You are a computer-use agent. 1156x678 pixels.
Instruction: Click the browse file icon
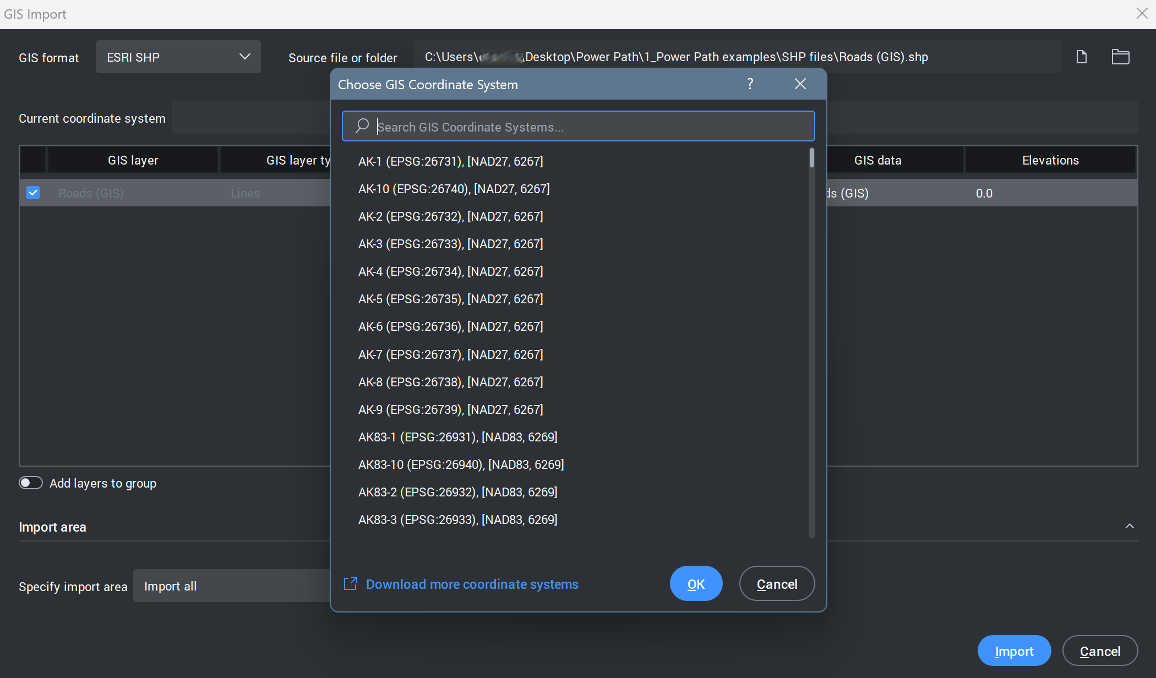1081,57
